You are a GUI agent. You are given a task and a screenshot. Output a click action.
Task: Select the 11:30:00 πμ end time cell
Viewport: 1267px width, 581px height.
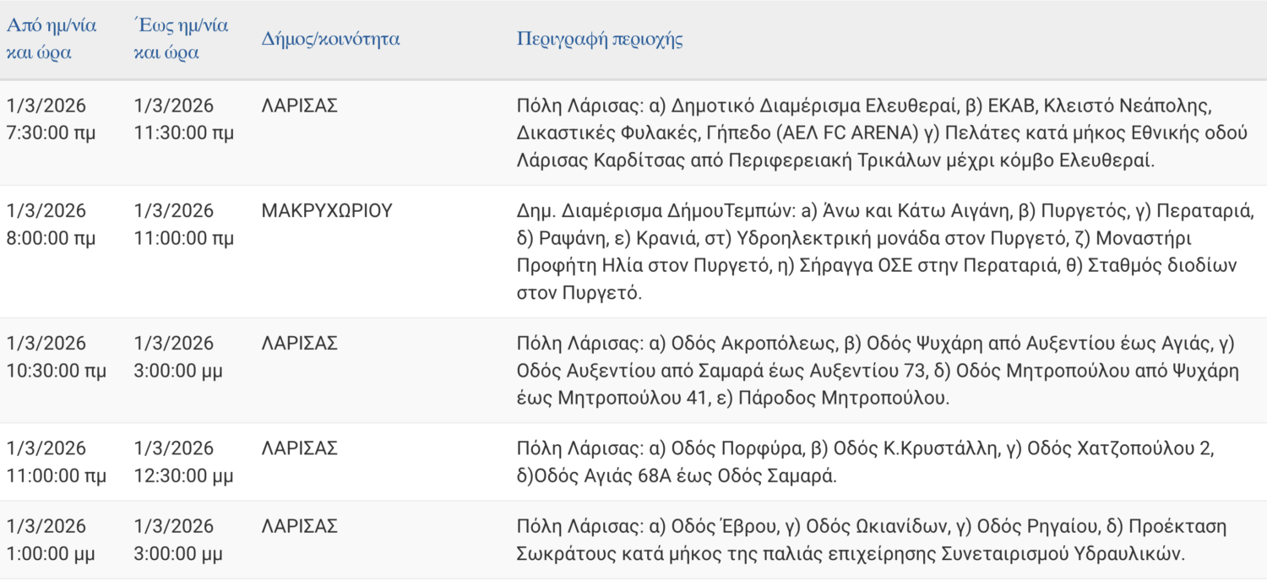[184, 119]
